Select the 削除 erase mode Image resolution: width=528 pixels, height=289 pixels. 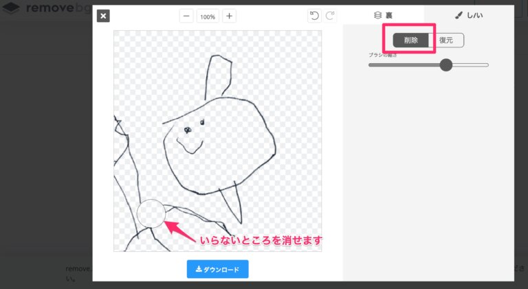click(410, 40)
